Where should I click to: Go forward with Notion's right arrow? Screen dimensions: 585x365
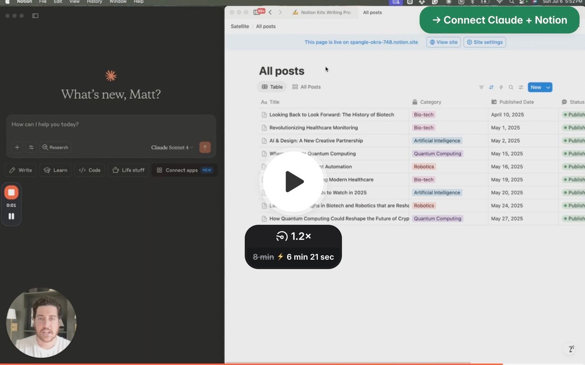click(280, 12)
